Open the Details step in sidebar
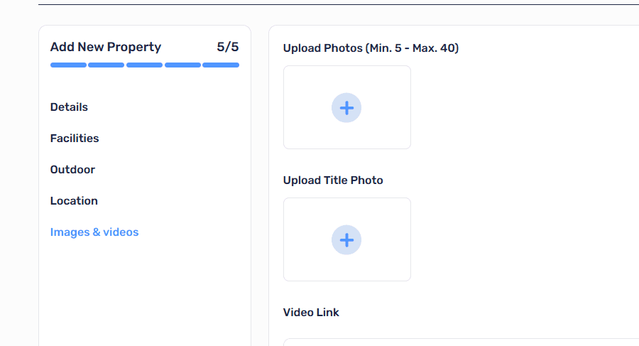 (69, 107)
